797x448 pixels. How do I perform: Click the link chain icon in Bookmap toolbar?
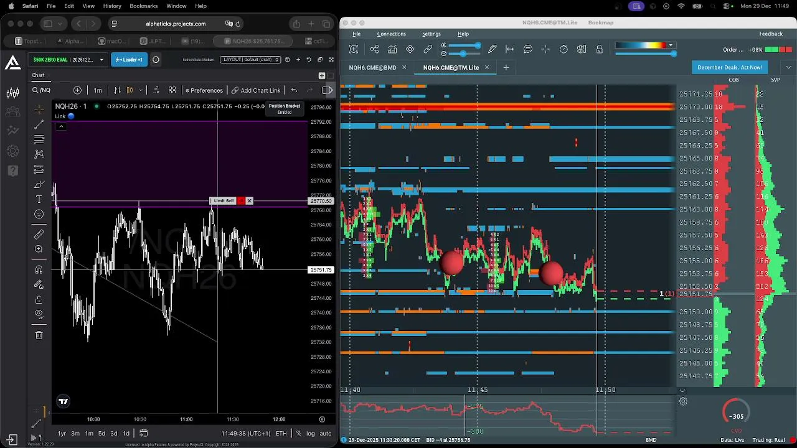pyautogui.click(x=428, y=49)
